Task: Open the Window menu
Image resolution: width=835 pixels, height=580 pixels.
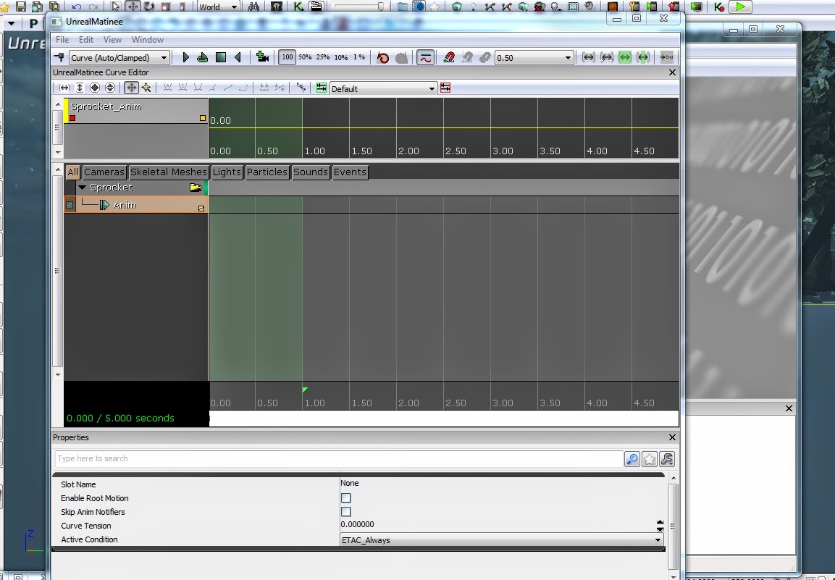Action: (148, 39)
